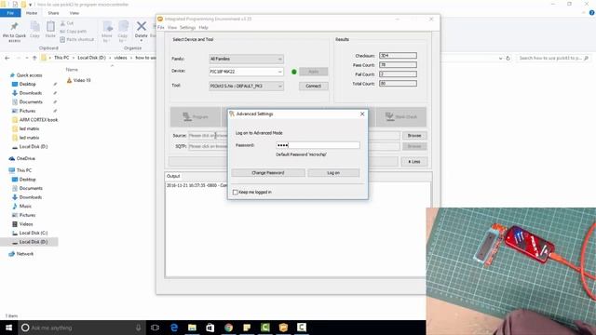Click Paste shortcut in the Clipboard group
Viewport: 596px width, 335px height.
click(77, 39)
